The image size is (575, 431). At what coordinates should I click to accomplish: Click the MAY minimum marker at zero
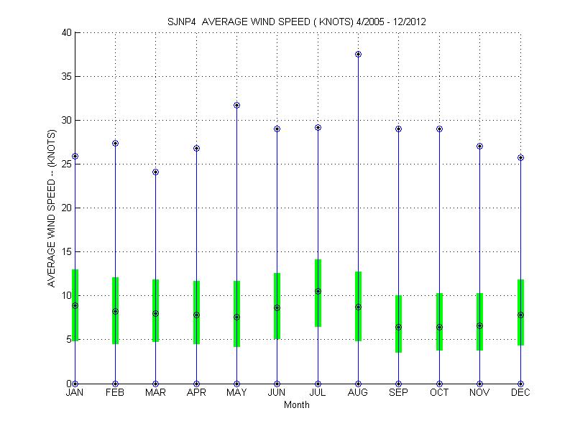[237, 384]
